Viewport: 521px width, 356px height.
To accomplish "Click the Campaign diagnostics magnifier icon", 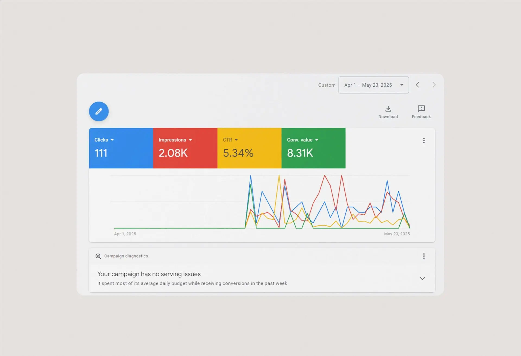I will tap(98, 256).
